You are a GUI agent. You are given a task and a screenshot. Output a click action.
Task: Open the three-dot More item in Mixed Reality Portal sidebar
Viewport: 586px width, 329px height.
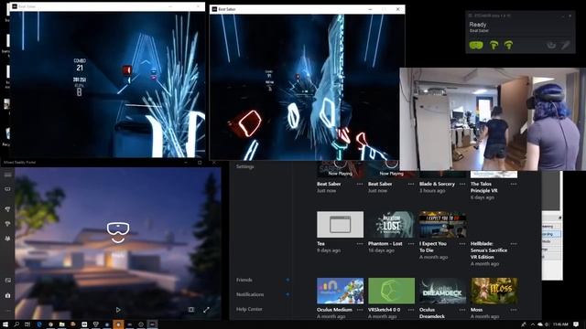tap(7, 311)
